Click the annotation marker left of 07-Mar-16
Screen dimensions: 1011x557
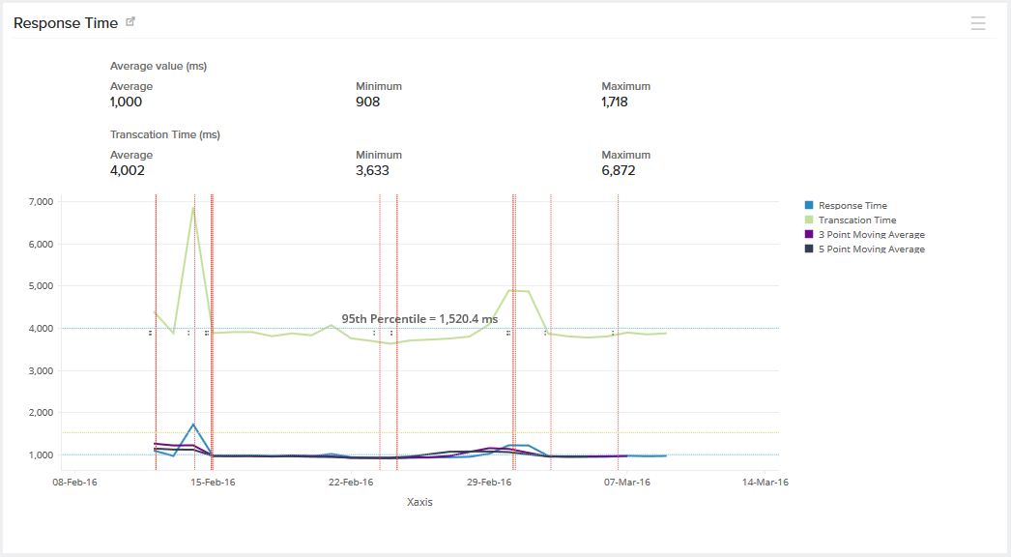613,333
